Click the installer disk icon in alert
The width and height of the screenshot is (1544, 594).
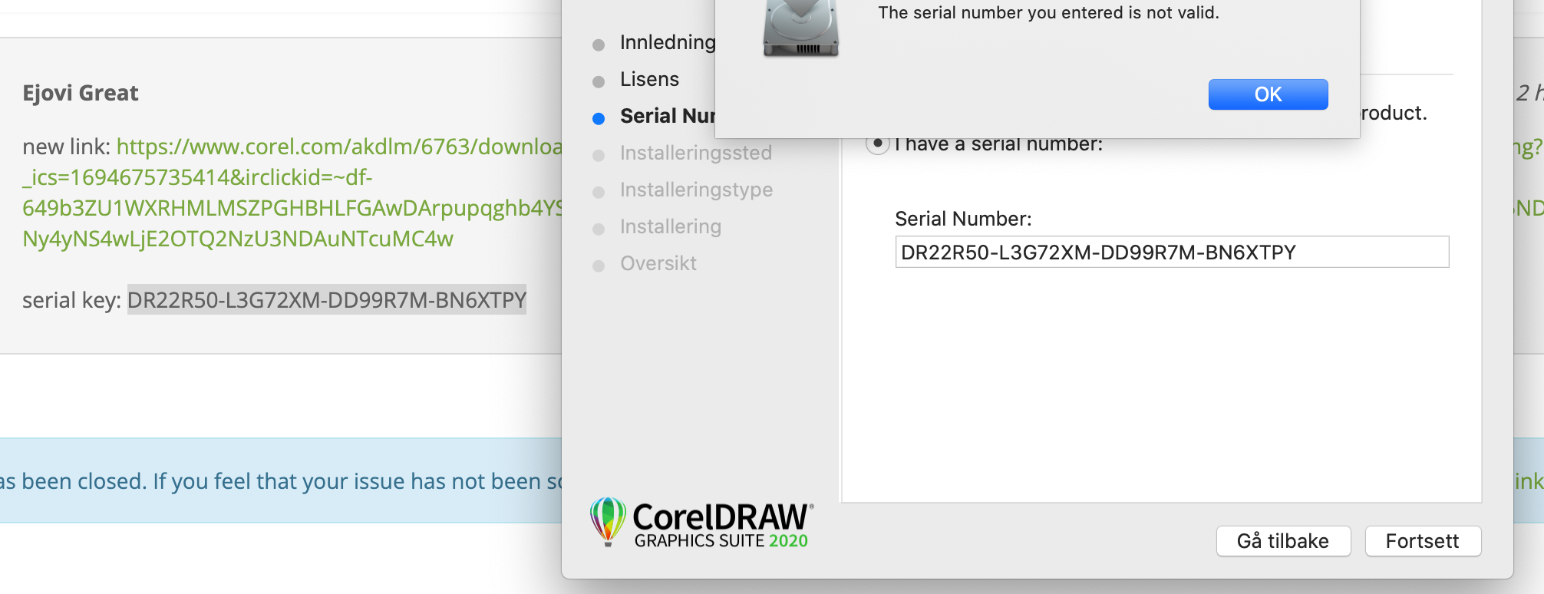(800, 29)
